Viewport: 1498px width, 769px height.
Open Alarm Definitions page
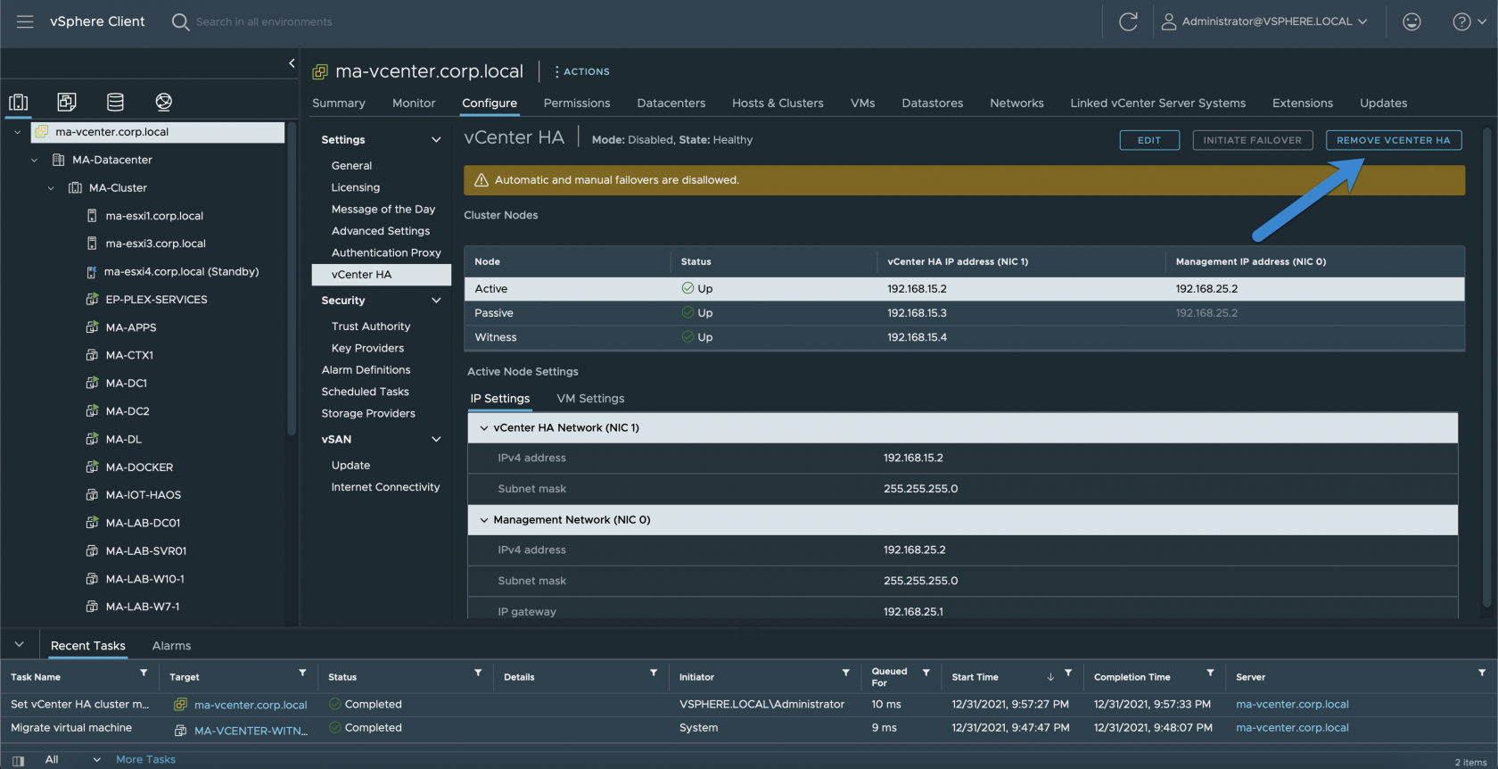pos(366,370)
